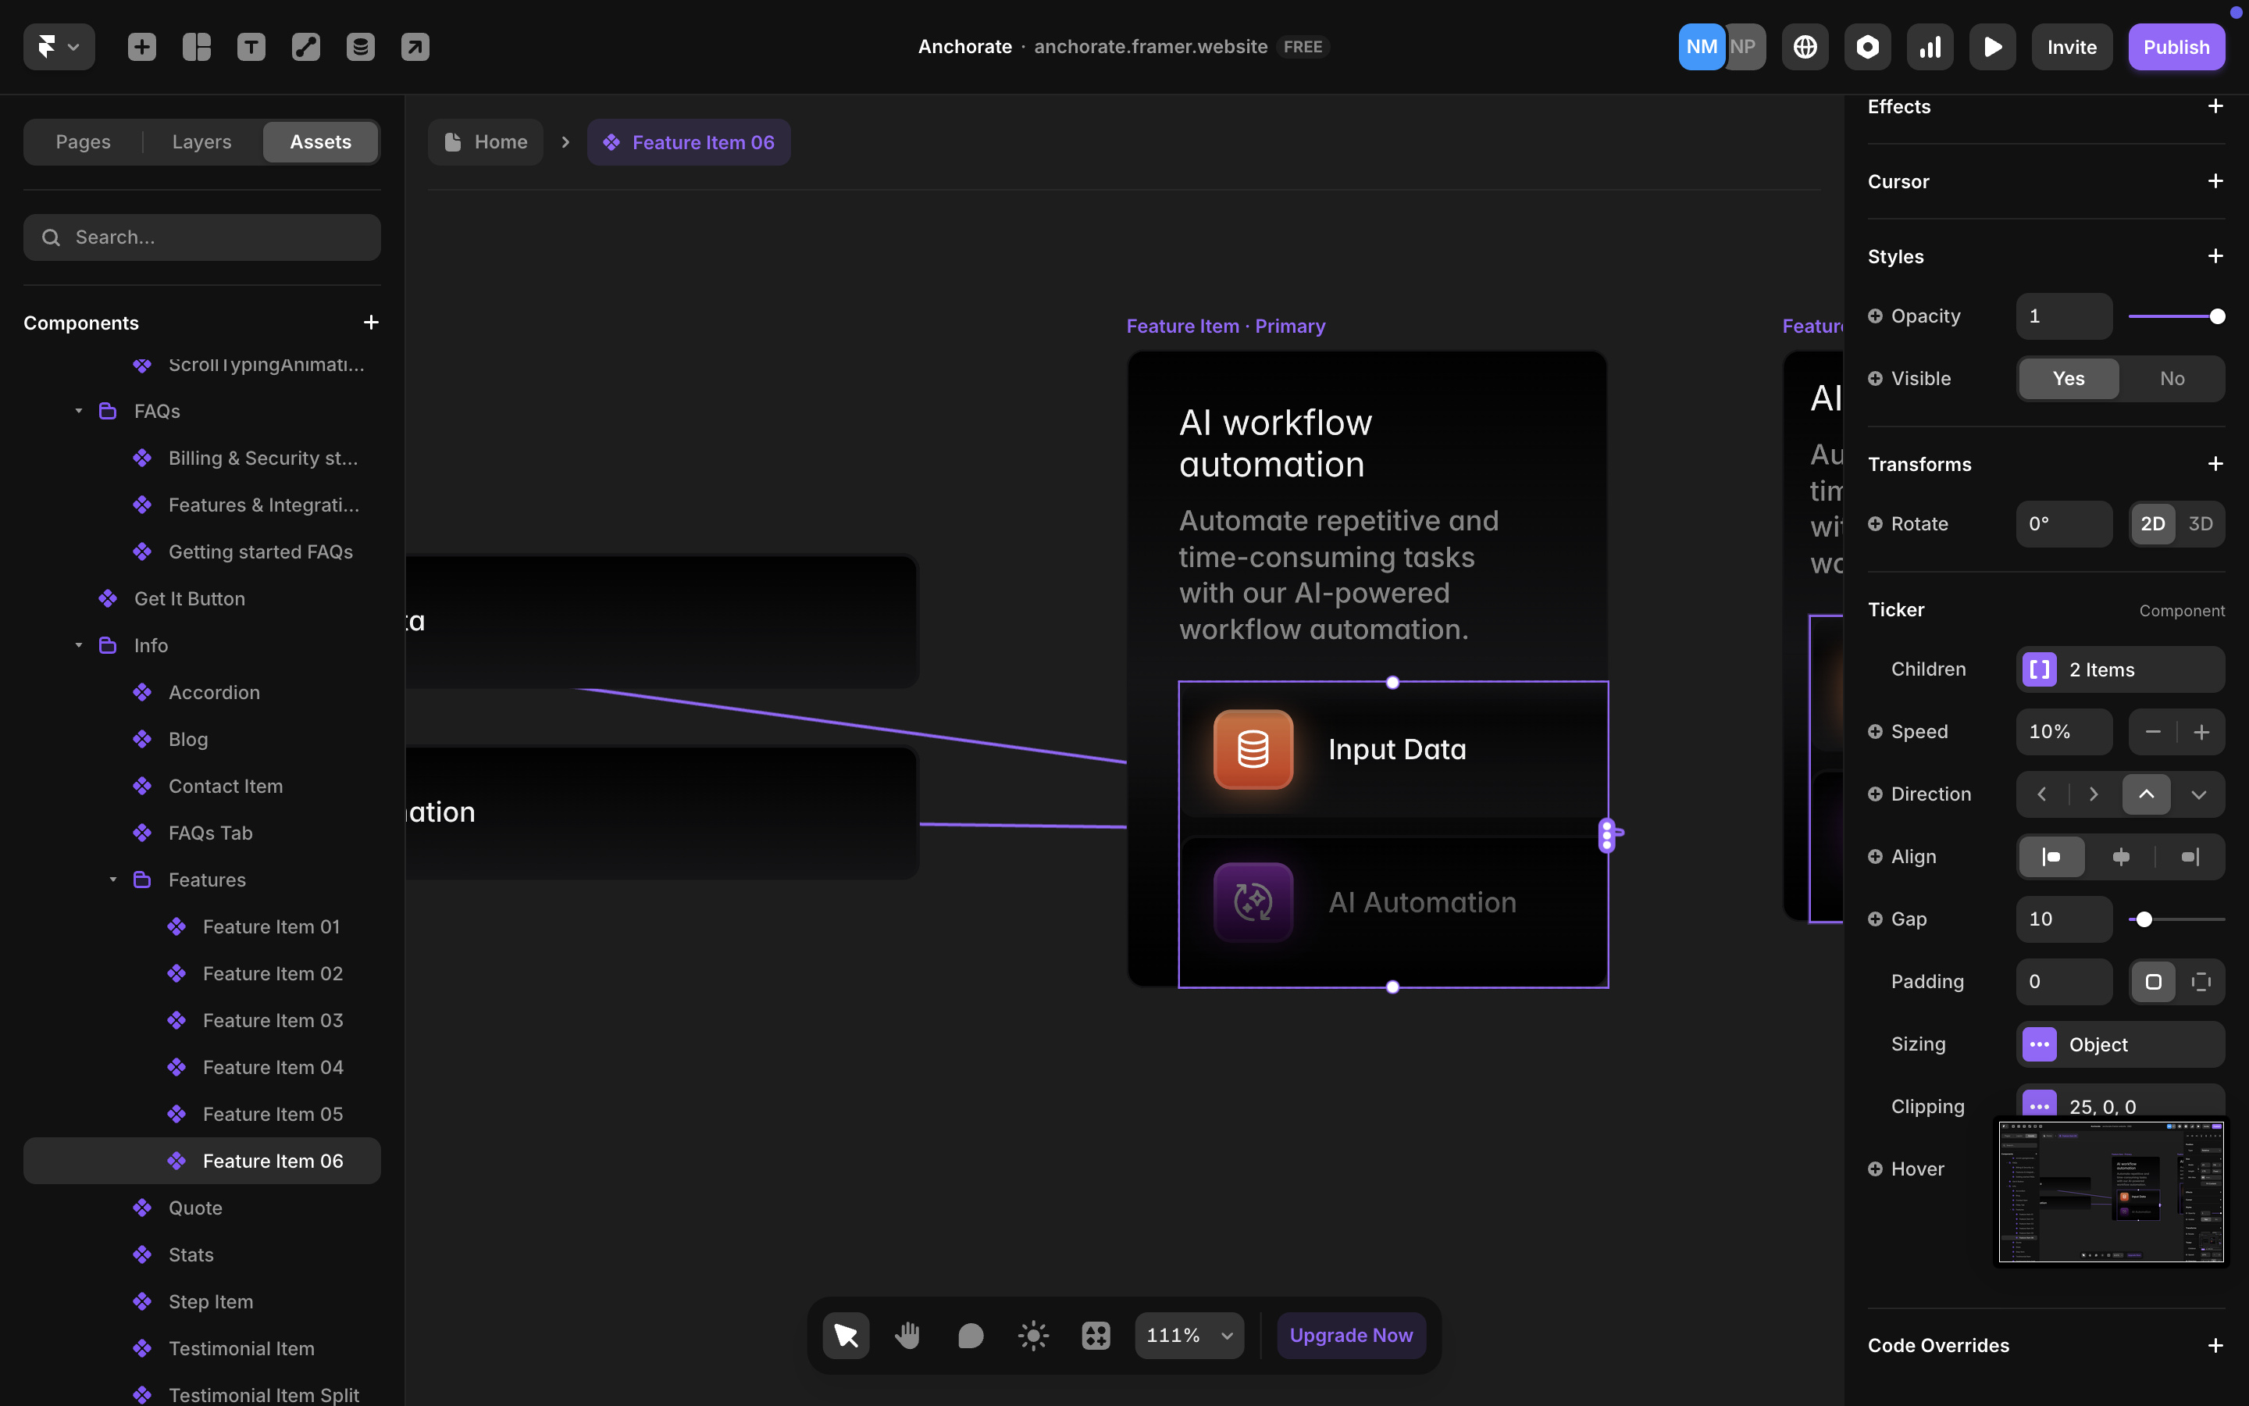Open the zoom level dropdown showing 111%
The height and width of the screenshot is (1406, 2249).
tap(1189, 1334)
